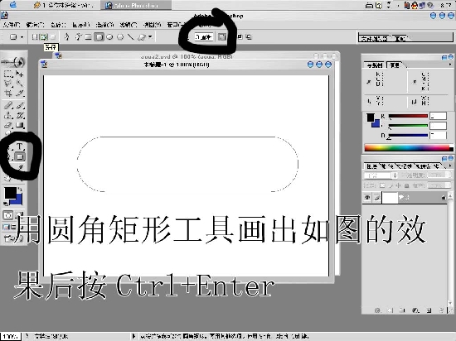This screenshot has width=456, height=341.
Task: Choose the Line shape in options bar
Action: pos(131,37)
